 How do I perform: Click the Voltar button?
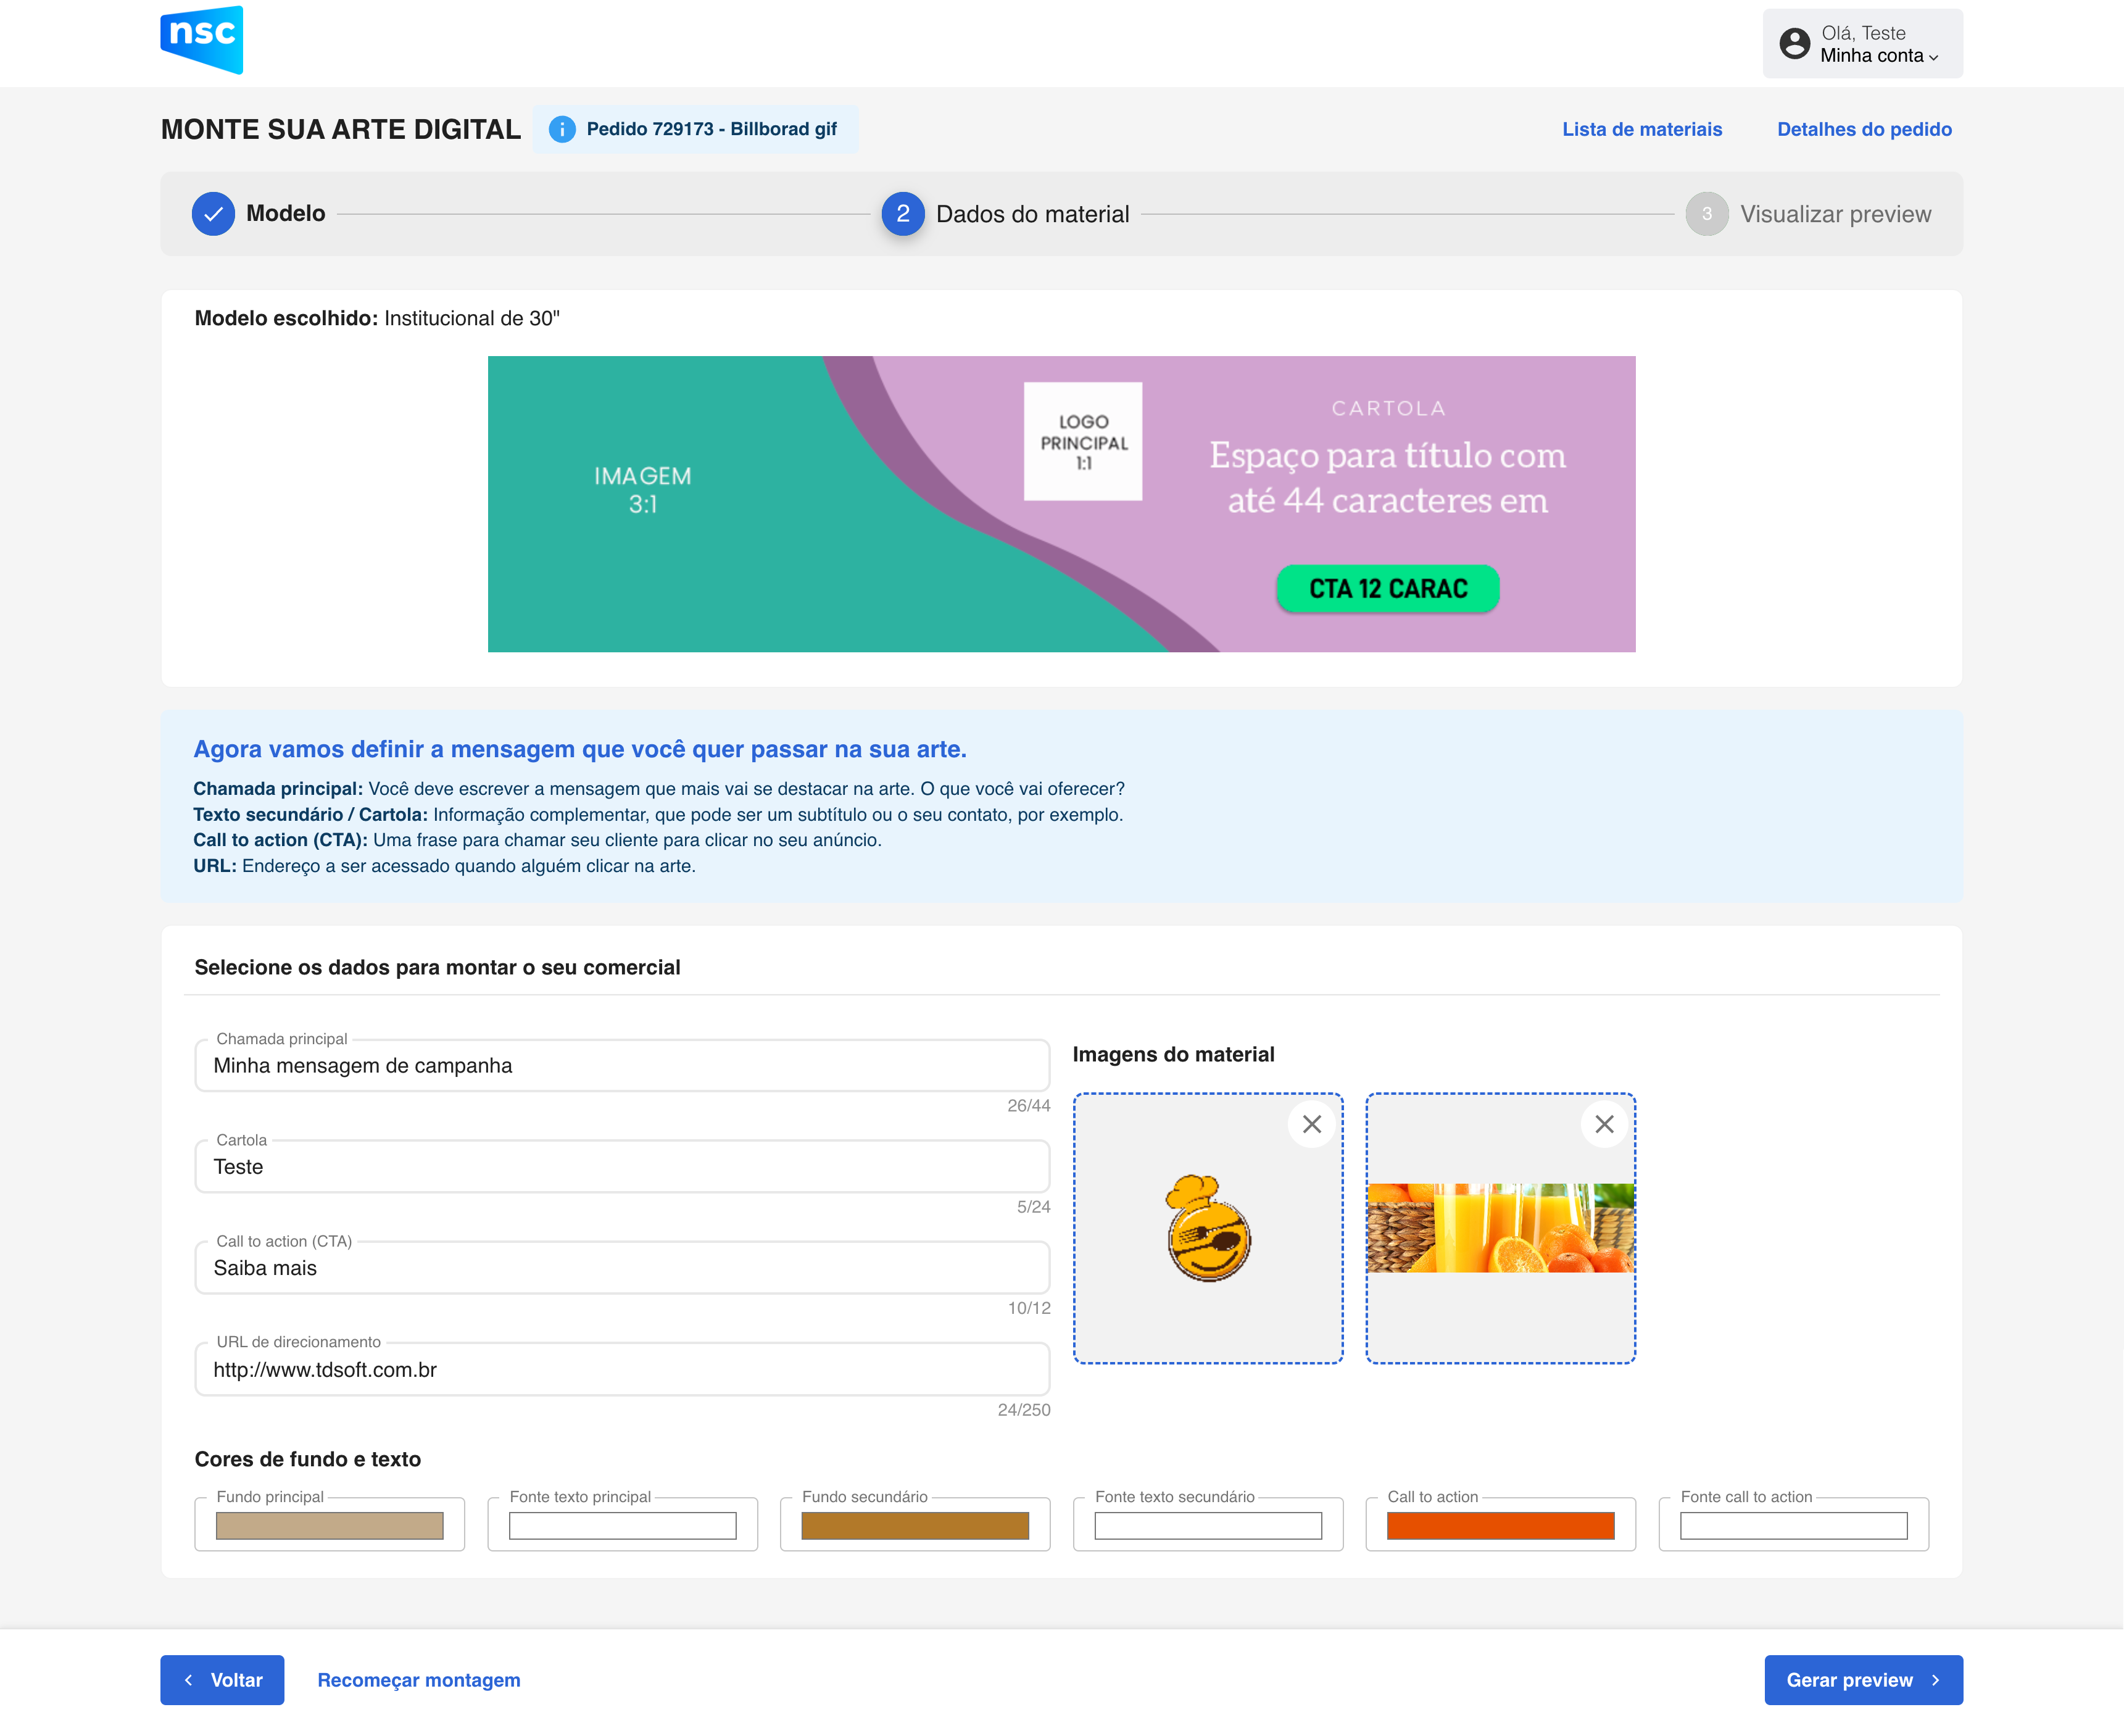click(222, 1680)
